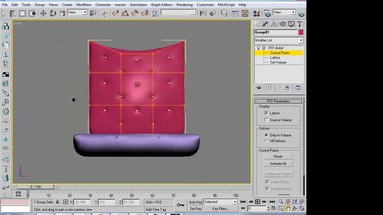Switch to Modify command panel tab
The width and height of the screenshot is (383, 215).
(x=265, y=24)
